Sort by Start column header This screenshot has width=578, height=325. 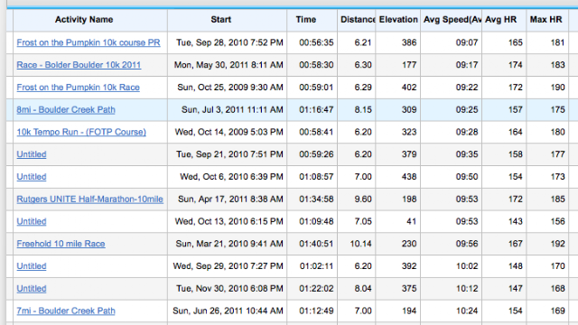[220, 20]
